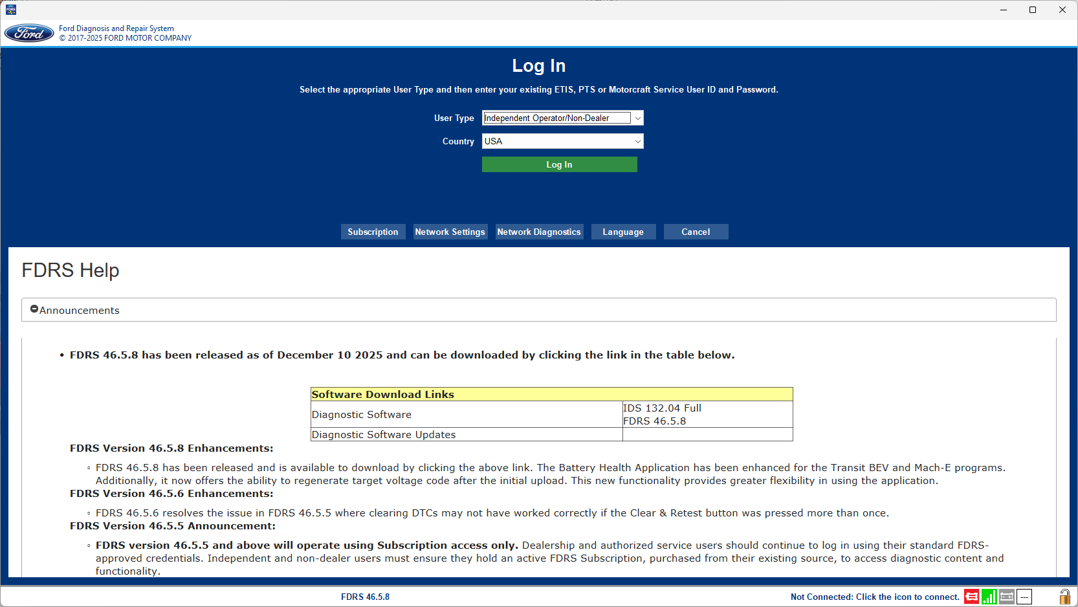1078x607 pixels.
Task: Click the 'Log In' page heading
Action: coord(539,65)
